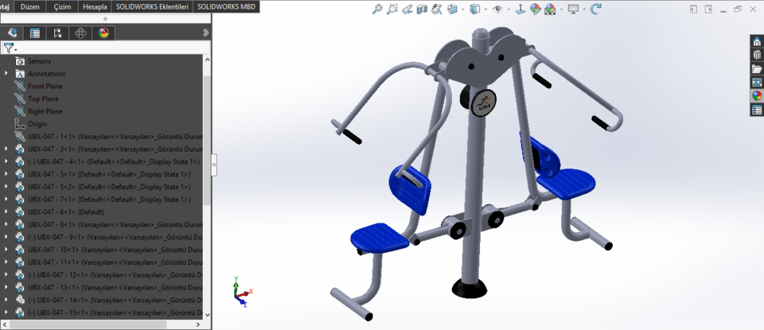The height and width of the screenshot is (330, 764).
Task: Open dropdown arrow next to Display Style
Action: pyautogui.click(x=485, y=10)
